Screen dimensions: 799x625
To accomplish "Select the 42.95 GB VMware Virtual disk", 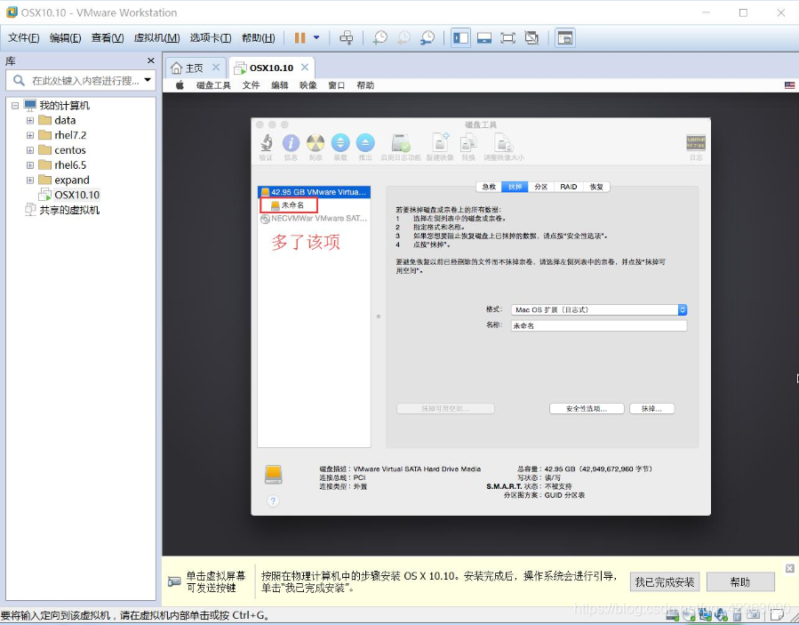I will (x=314, y=192).
